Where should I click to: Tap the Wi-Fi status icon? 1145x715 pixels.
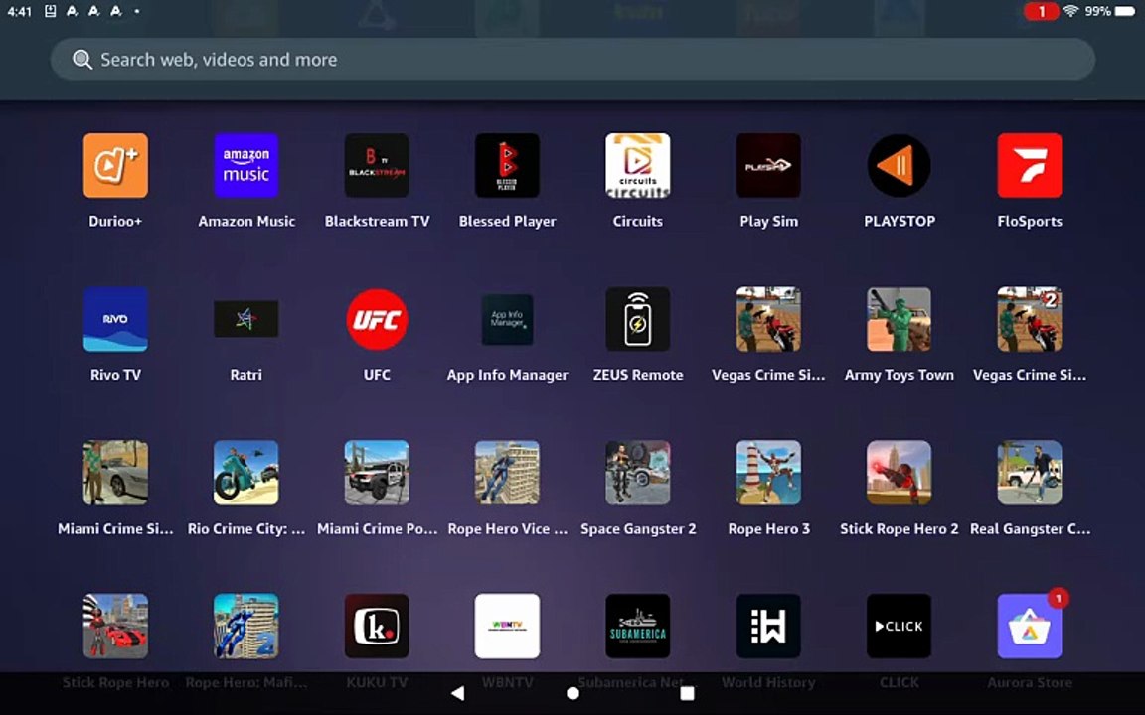click(x=1070, y=11)
